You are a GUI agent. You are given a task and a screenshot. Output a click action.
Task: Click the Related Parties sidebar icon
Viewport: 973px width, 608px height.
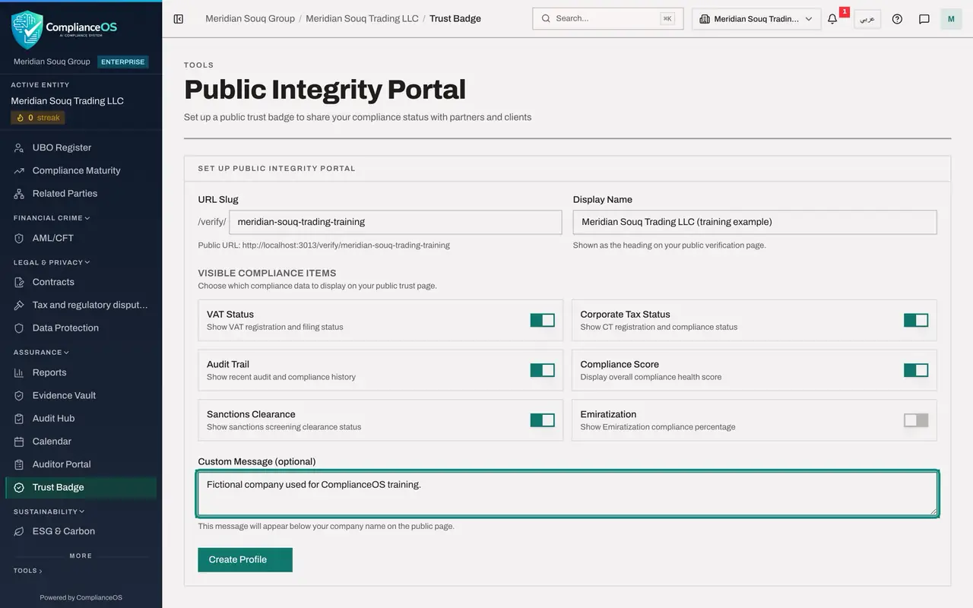point(19,194)
